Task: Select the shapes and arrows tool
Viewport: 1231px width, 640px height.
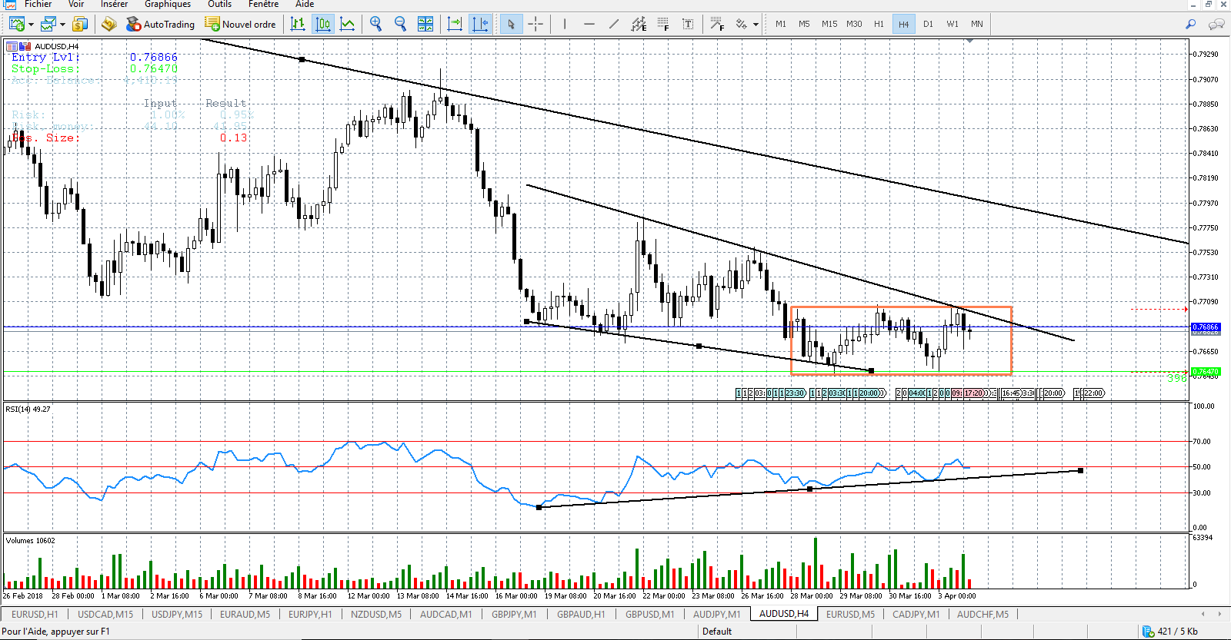Action: click(x=741, y=24)
